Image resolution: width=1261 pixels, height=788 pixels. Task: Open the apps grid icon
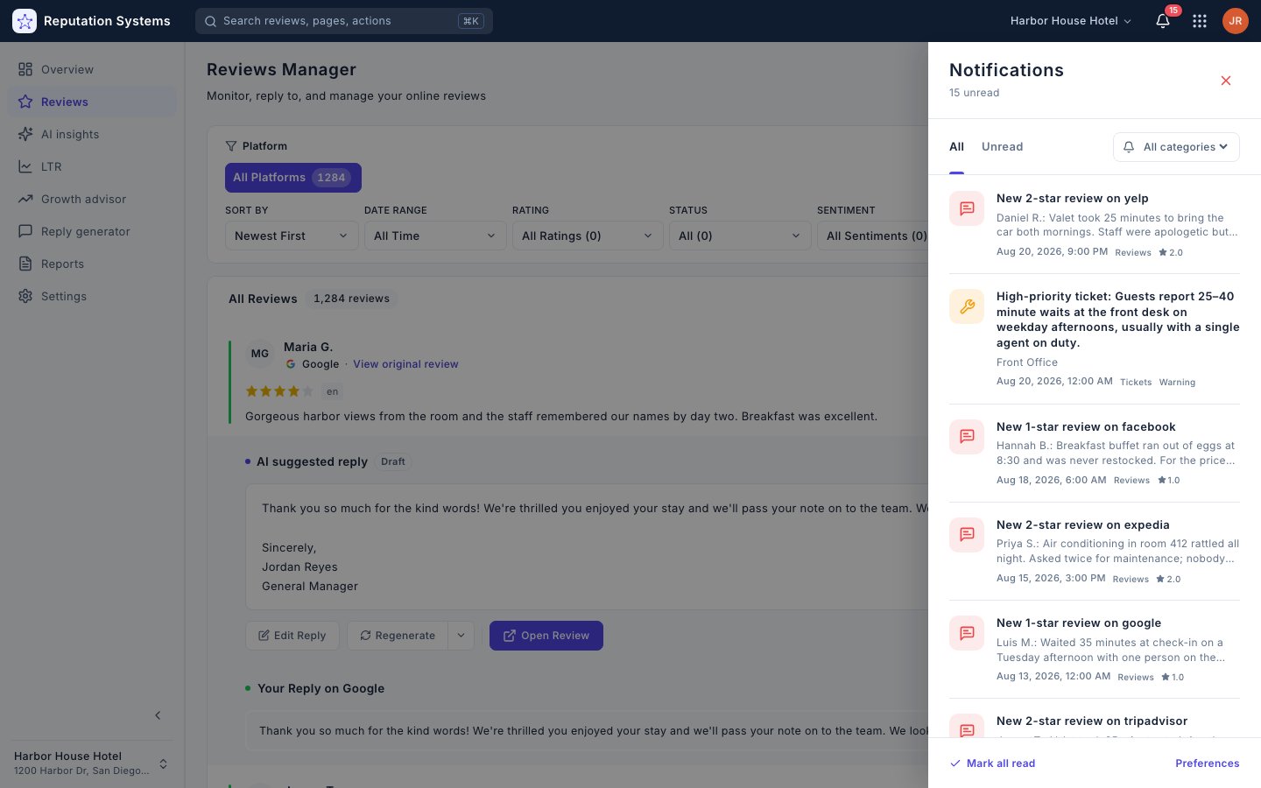1200,21
